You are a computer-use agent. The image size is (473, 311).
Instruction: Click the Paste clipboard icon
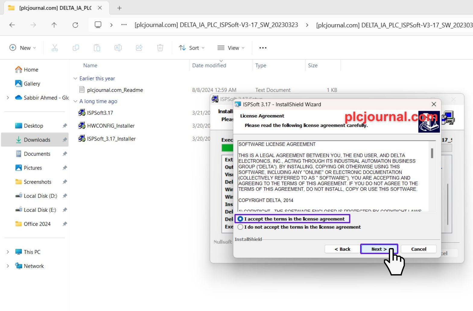pyautogui.click(x=97, y=48)
